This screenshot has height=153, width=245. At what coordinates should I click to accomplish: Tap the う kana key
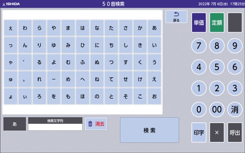tap(154, 62)
